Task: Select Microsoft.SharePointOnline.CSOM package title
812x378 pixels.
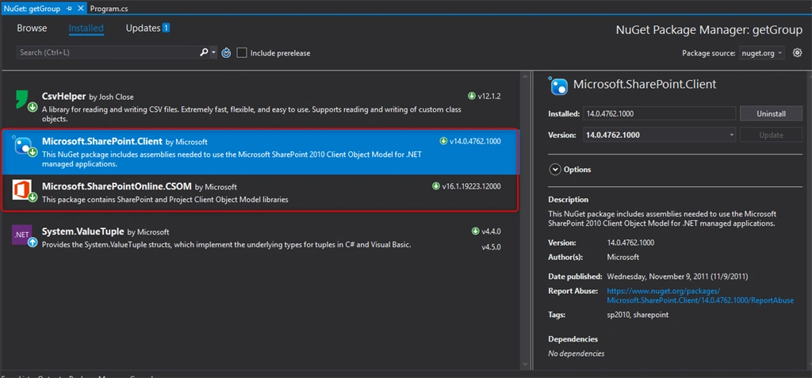Action: (117, 186)
